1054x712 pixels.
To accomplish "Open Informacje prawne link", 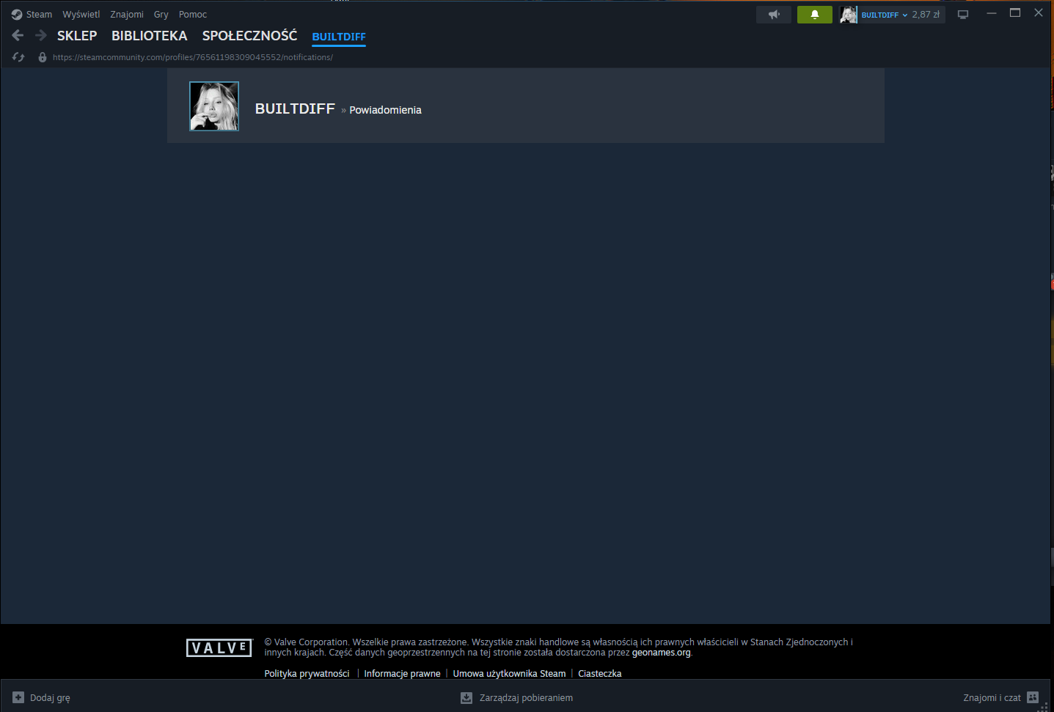I will point(402,673).
